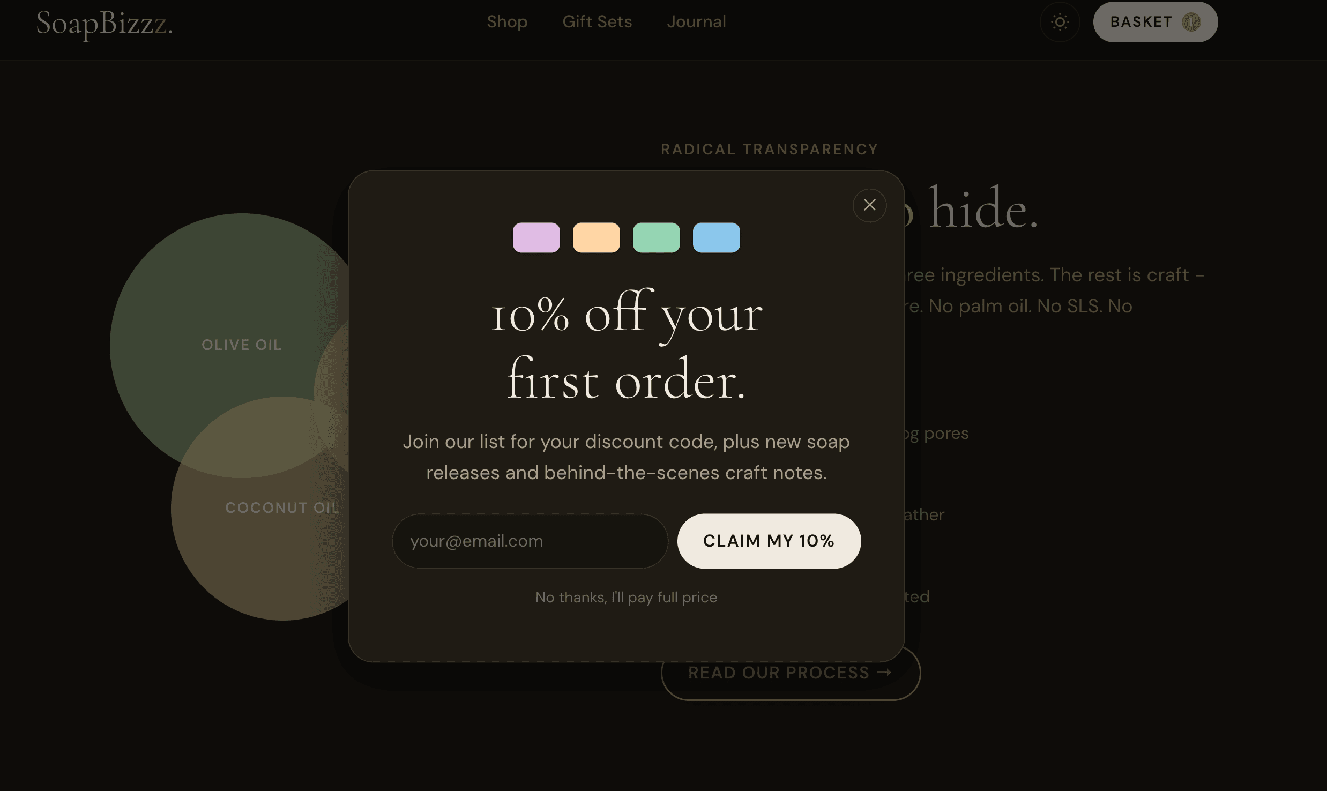The image size is (1327, 791).
Task: Click the arrow on Read Our Process
Action: tap(884, 672)
